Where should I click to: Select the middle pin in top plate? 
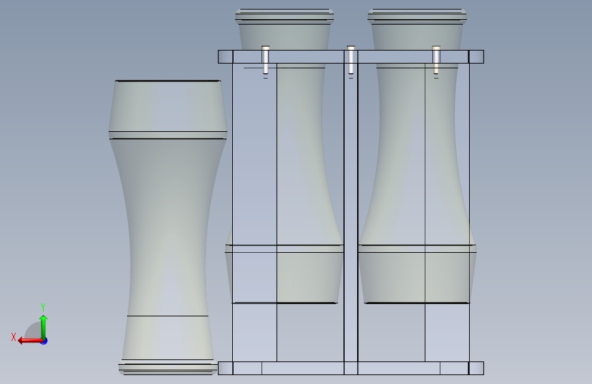tap(351, 59)
